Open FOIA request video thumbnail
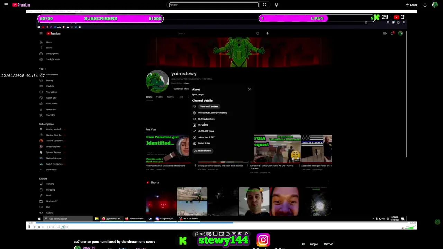Screen dimensions: 443x249 pyautogui.click(x=277, y=149)
